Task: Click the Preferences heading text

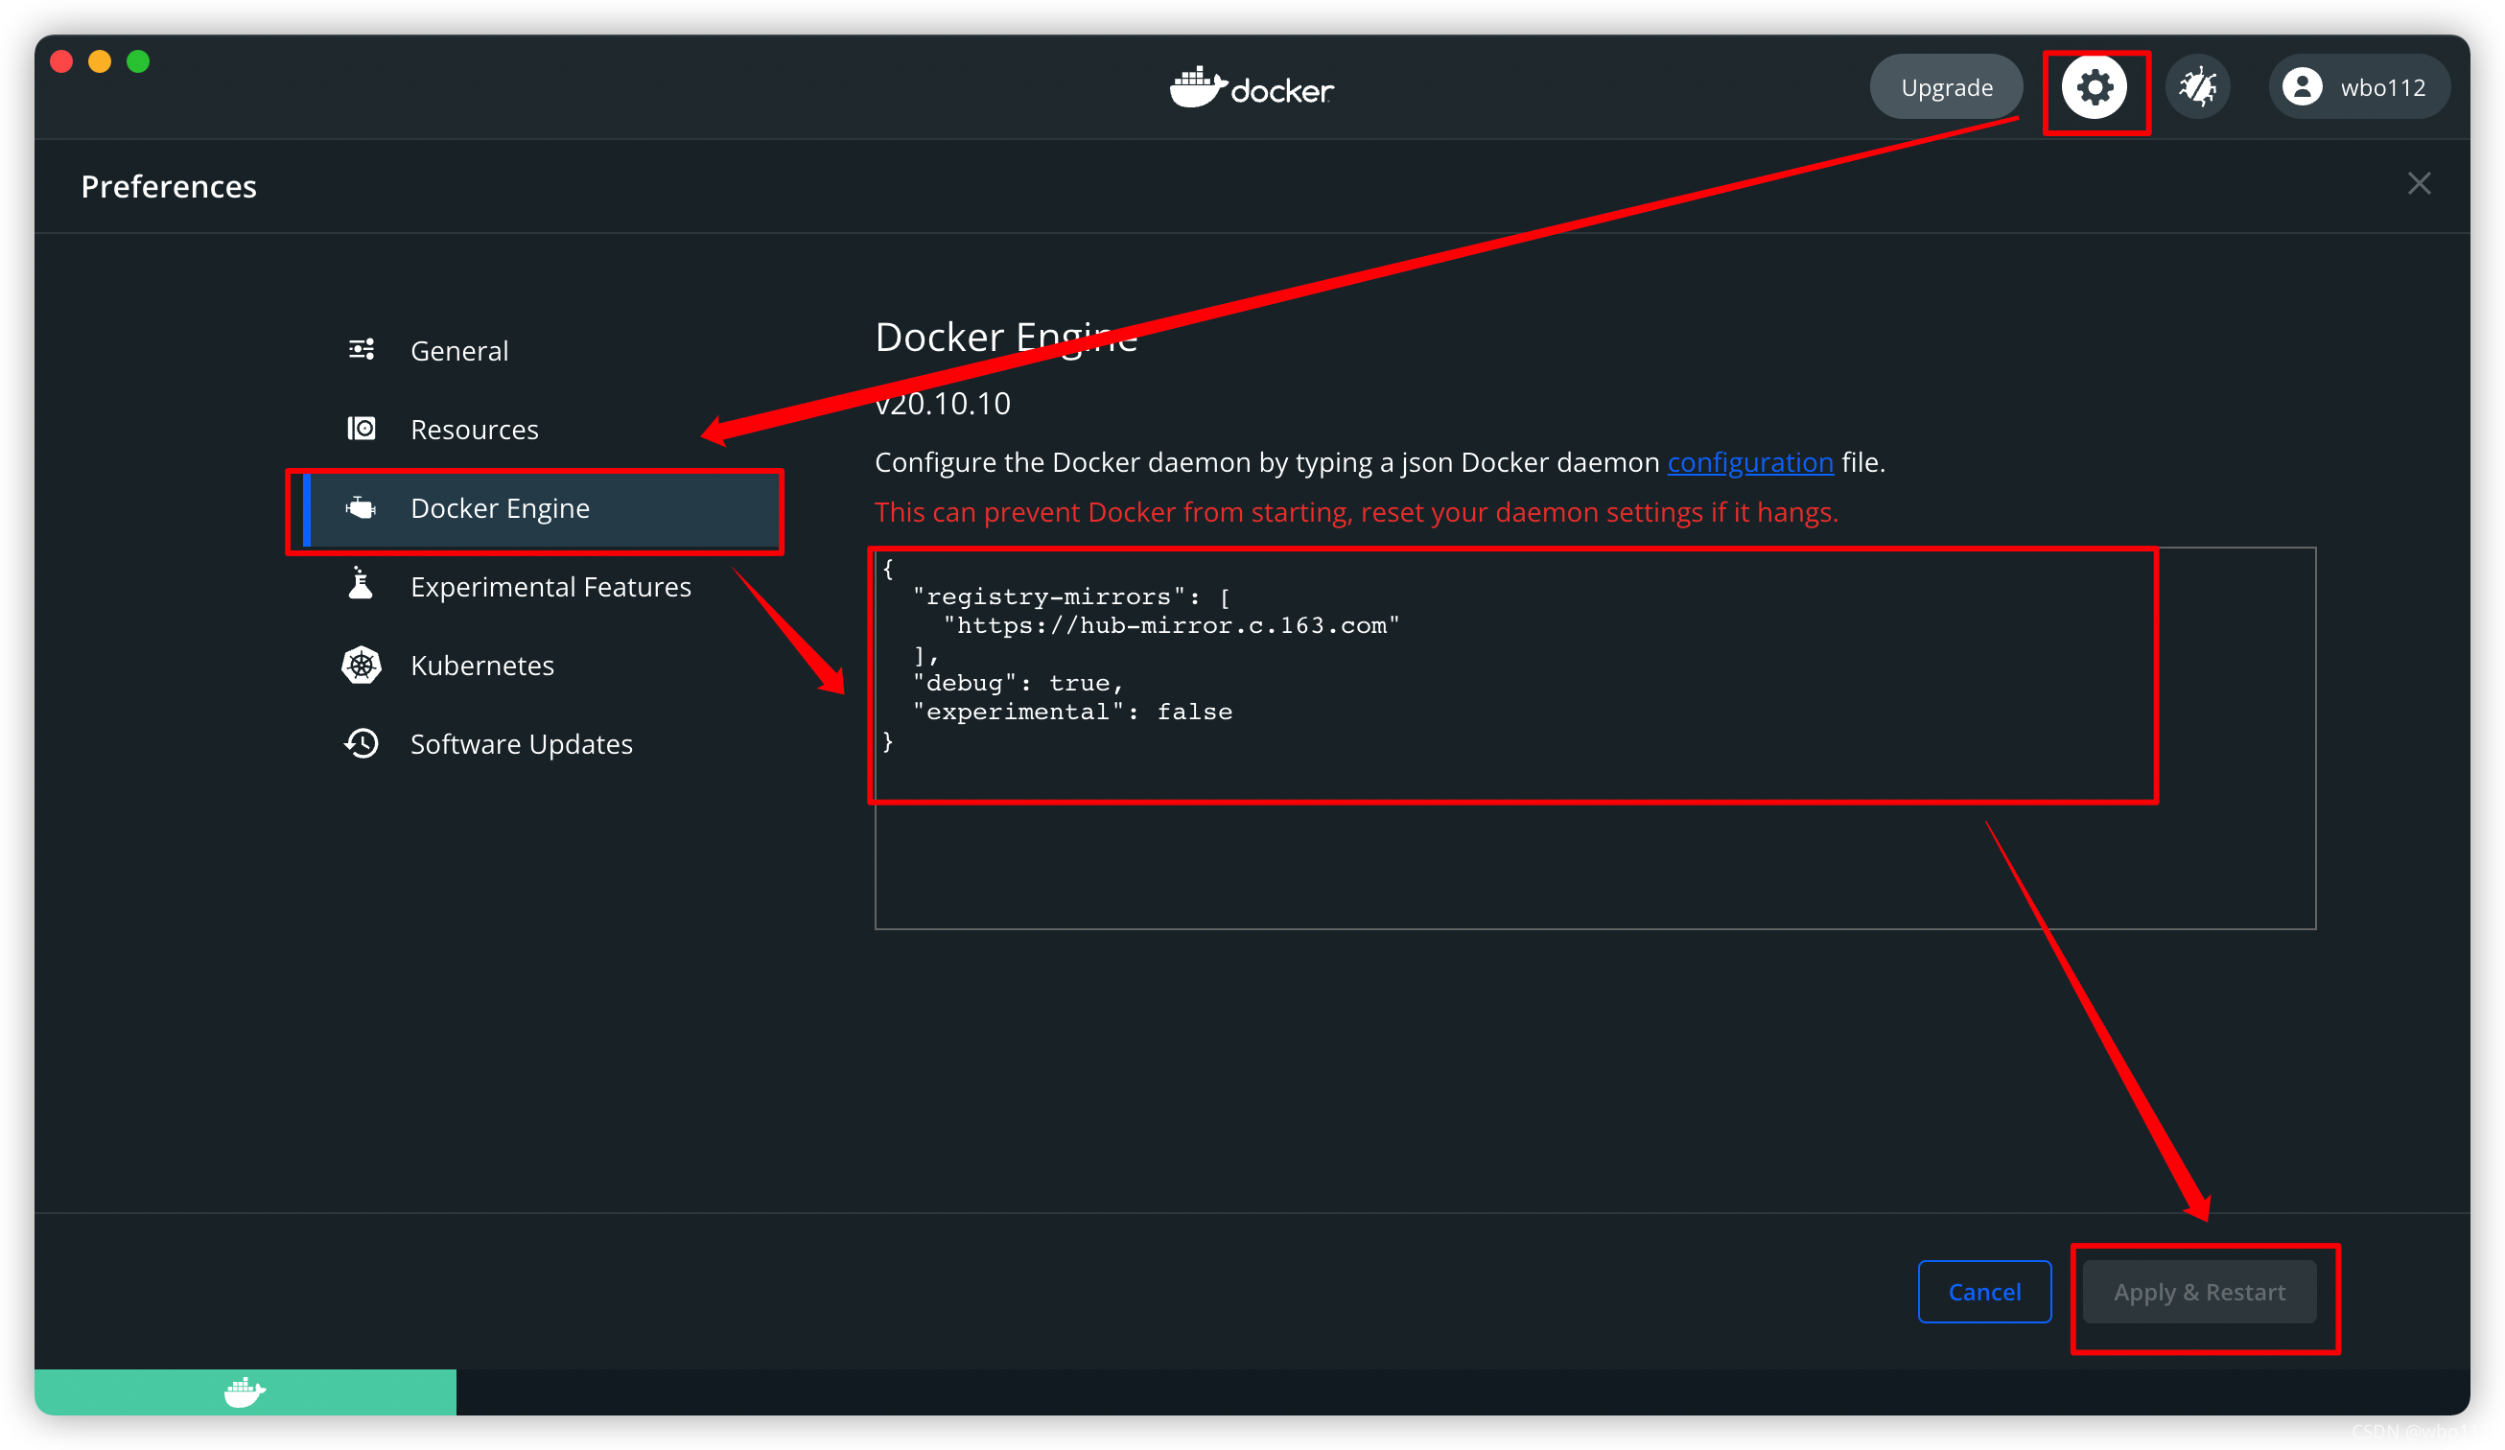Action: 169,186
